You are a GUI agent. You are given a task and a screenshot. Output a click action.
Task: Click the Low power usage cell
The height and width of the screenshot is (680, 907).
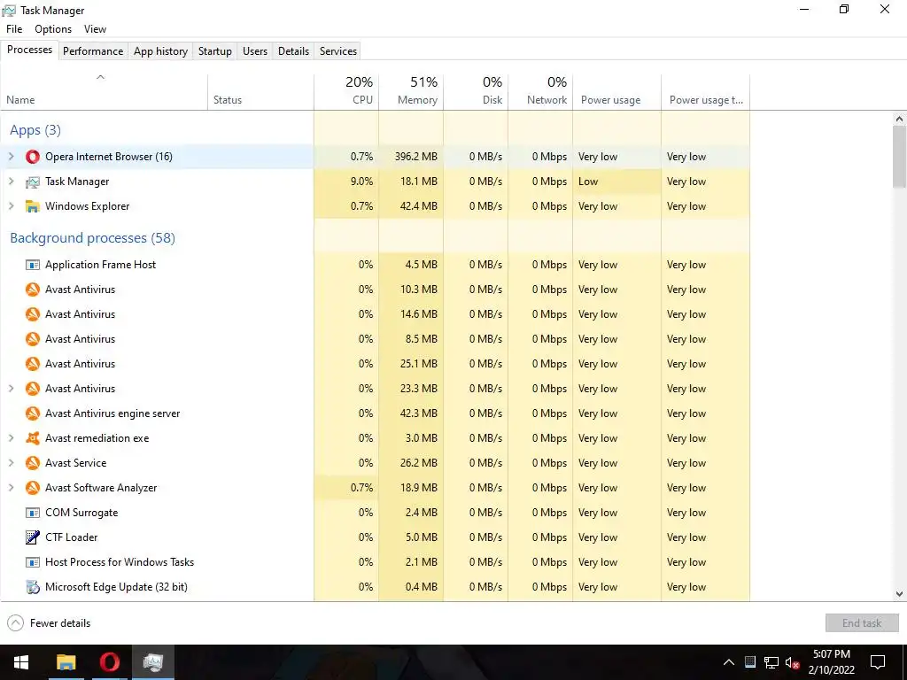616,182
